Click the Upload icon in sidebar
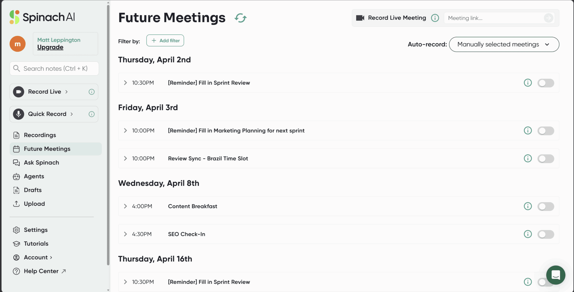This screenshot has height=292, width=574. pos(16,204)
